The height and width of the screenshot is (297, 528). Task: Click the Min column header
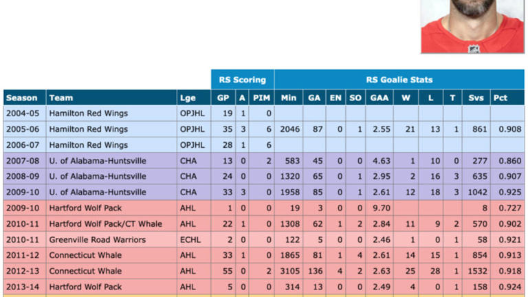289,98
